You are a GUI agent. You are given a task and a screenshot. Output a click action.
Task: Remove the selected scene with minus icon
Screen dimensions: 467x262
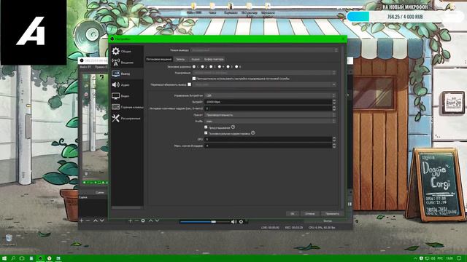click(x=88, y=221)
